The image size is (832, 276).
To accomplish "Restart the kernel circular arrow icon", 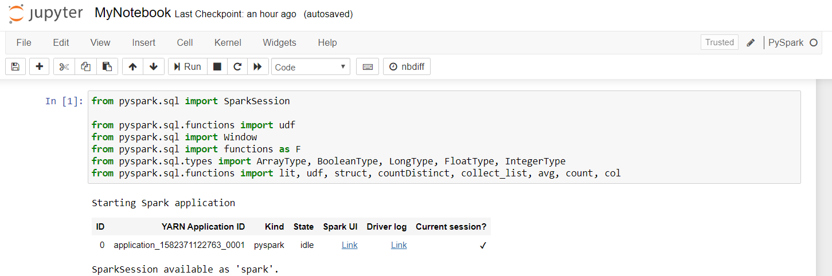I will pyautogui.click(x=237, y=66).
